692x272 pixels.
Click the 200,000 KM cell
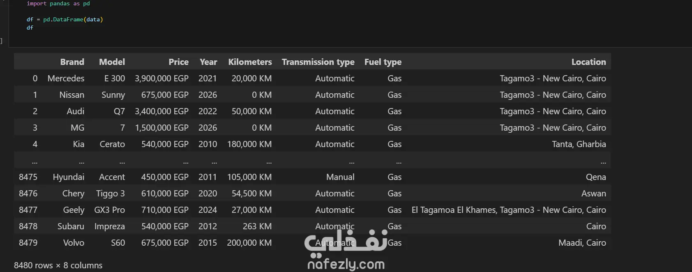[x=249, y=243]
